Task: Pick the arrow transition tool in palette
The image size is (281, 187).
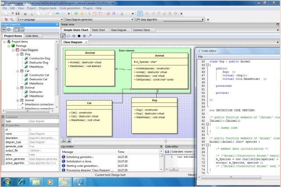Action: (90, 36)
